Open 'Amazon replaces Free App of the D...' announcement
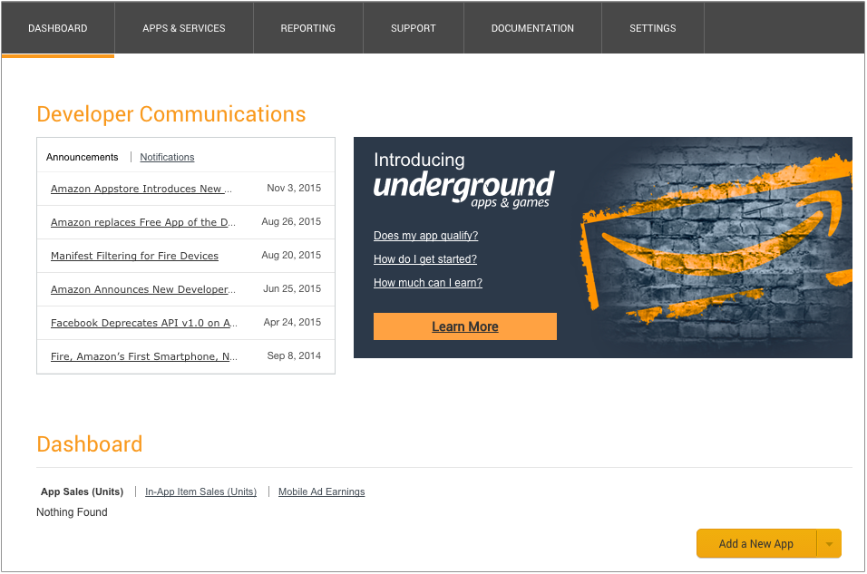867x574 pixels. (x=142, y=222)
